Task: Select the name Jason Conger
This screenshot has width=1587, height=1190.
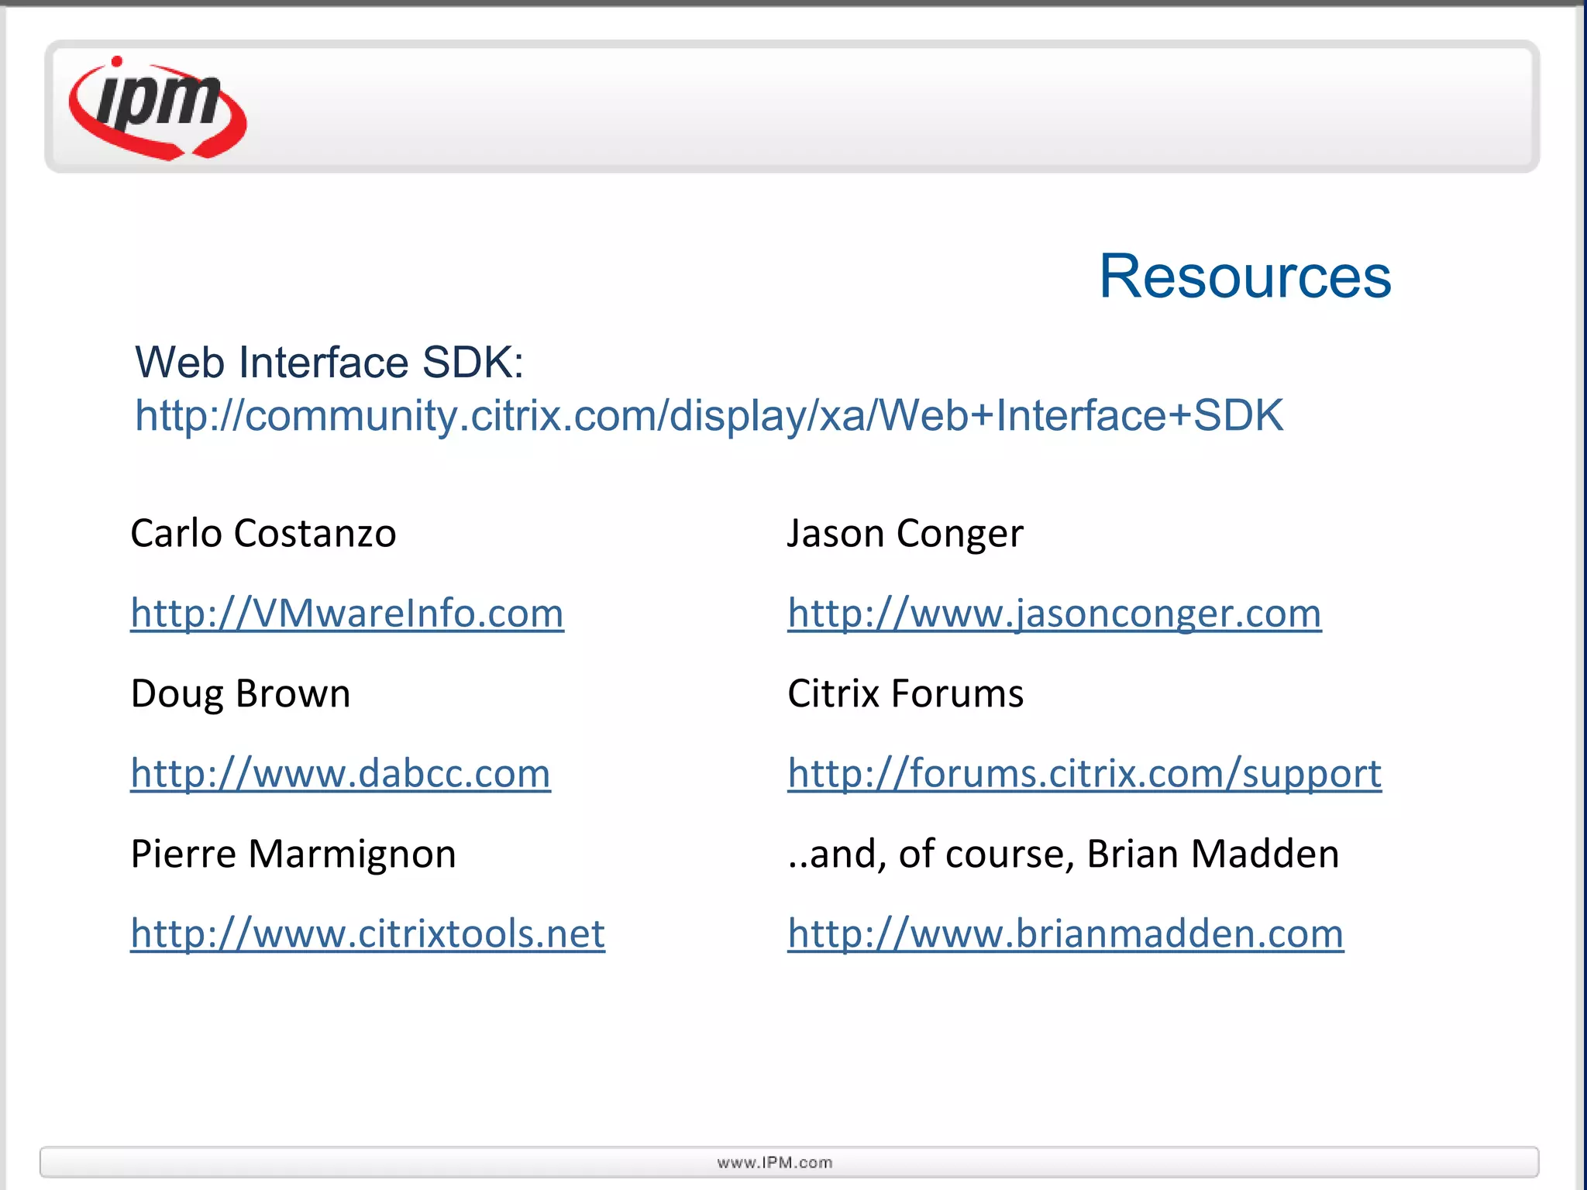Action: [905, 535]
